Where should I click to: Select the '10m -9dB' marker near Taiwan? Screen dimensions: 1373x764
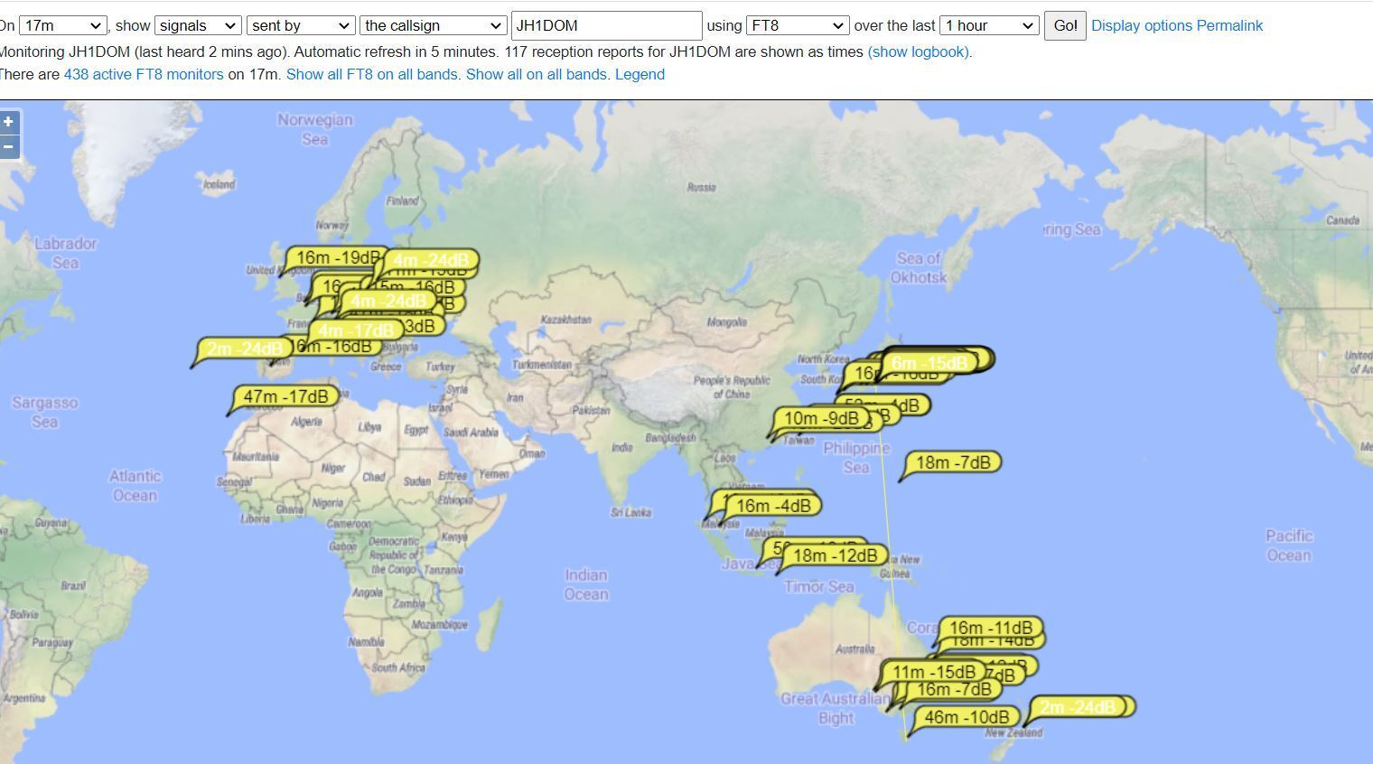(821, 418)
